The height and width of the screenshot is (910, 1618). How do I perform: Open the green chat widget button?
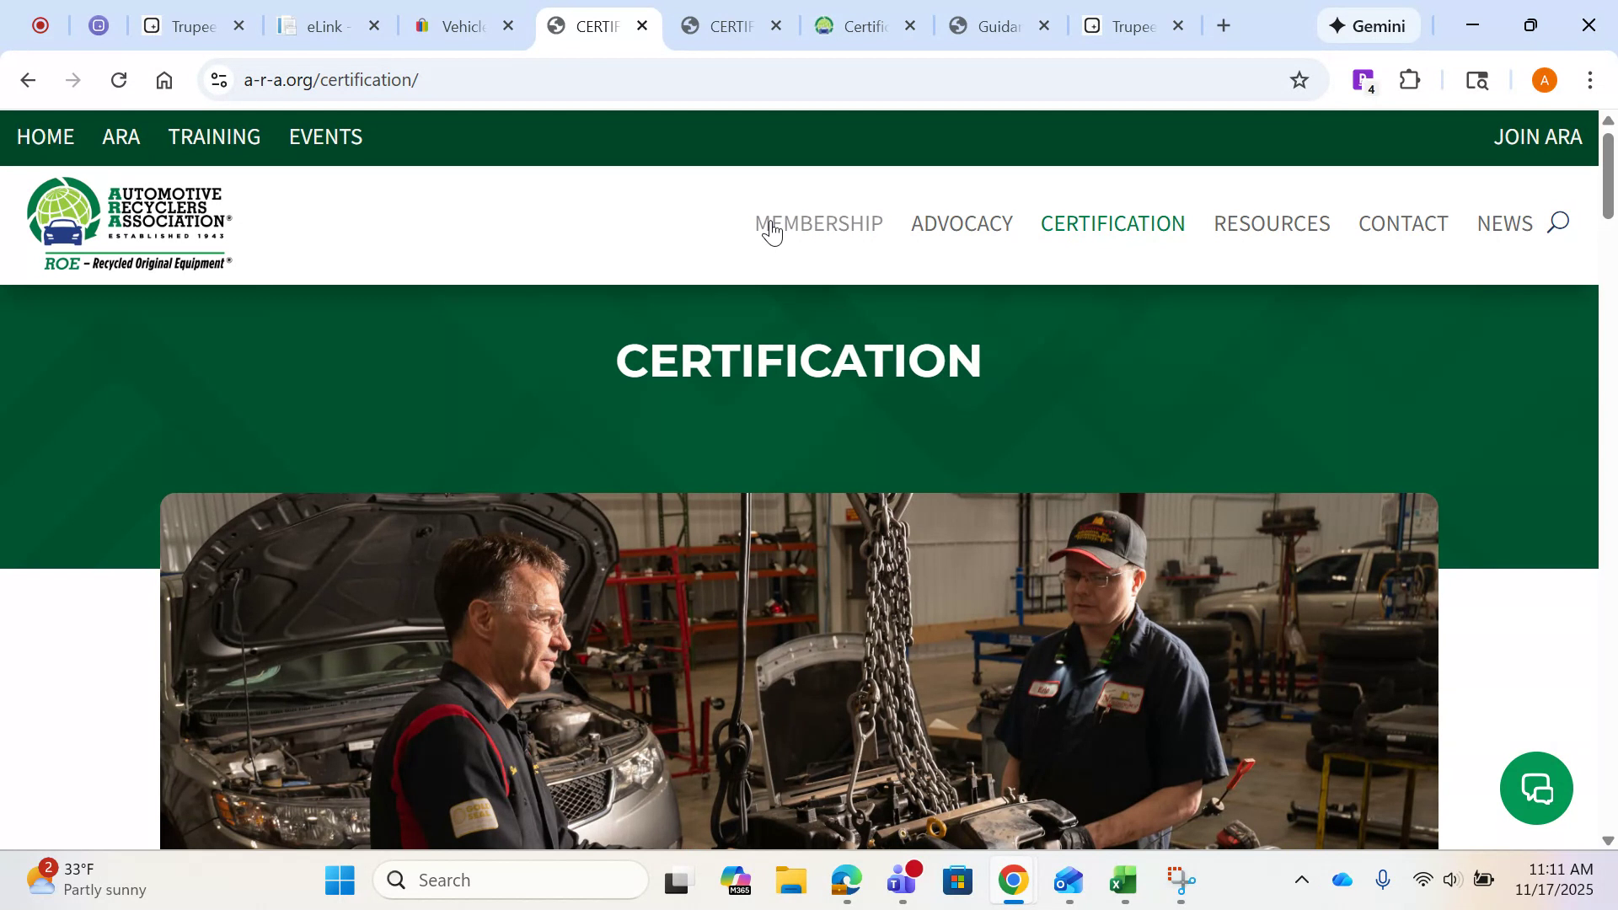coord(1535,789)
